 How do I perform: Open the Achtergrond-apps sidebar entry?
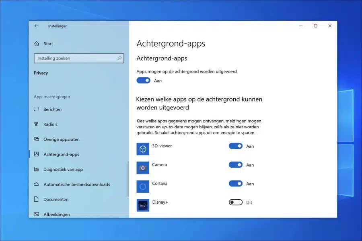tap(78, 154)
